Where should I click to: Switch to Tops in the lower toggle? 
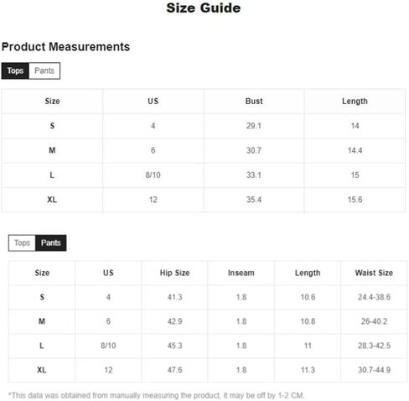[22, 242]
